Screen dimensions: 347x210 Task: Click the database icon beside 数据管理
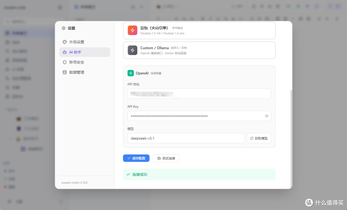tap(65, 72)
